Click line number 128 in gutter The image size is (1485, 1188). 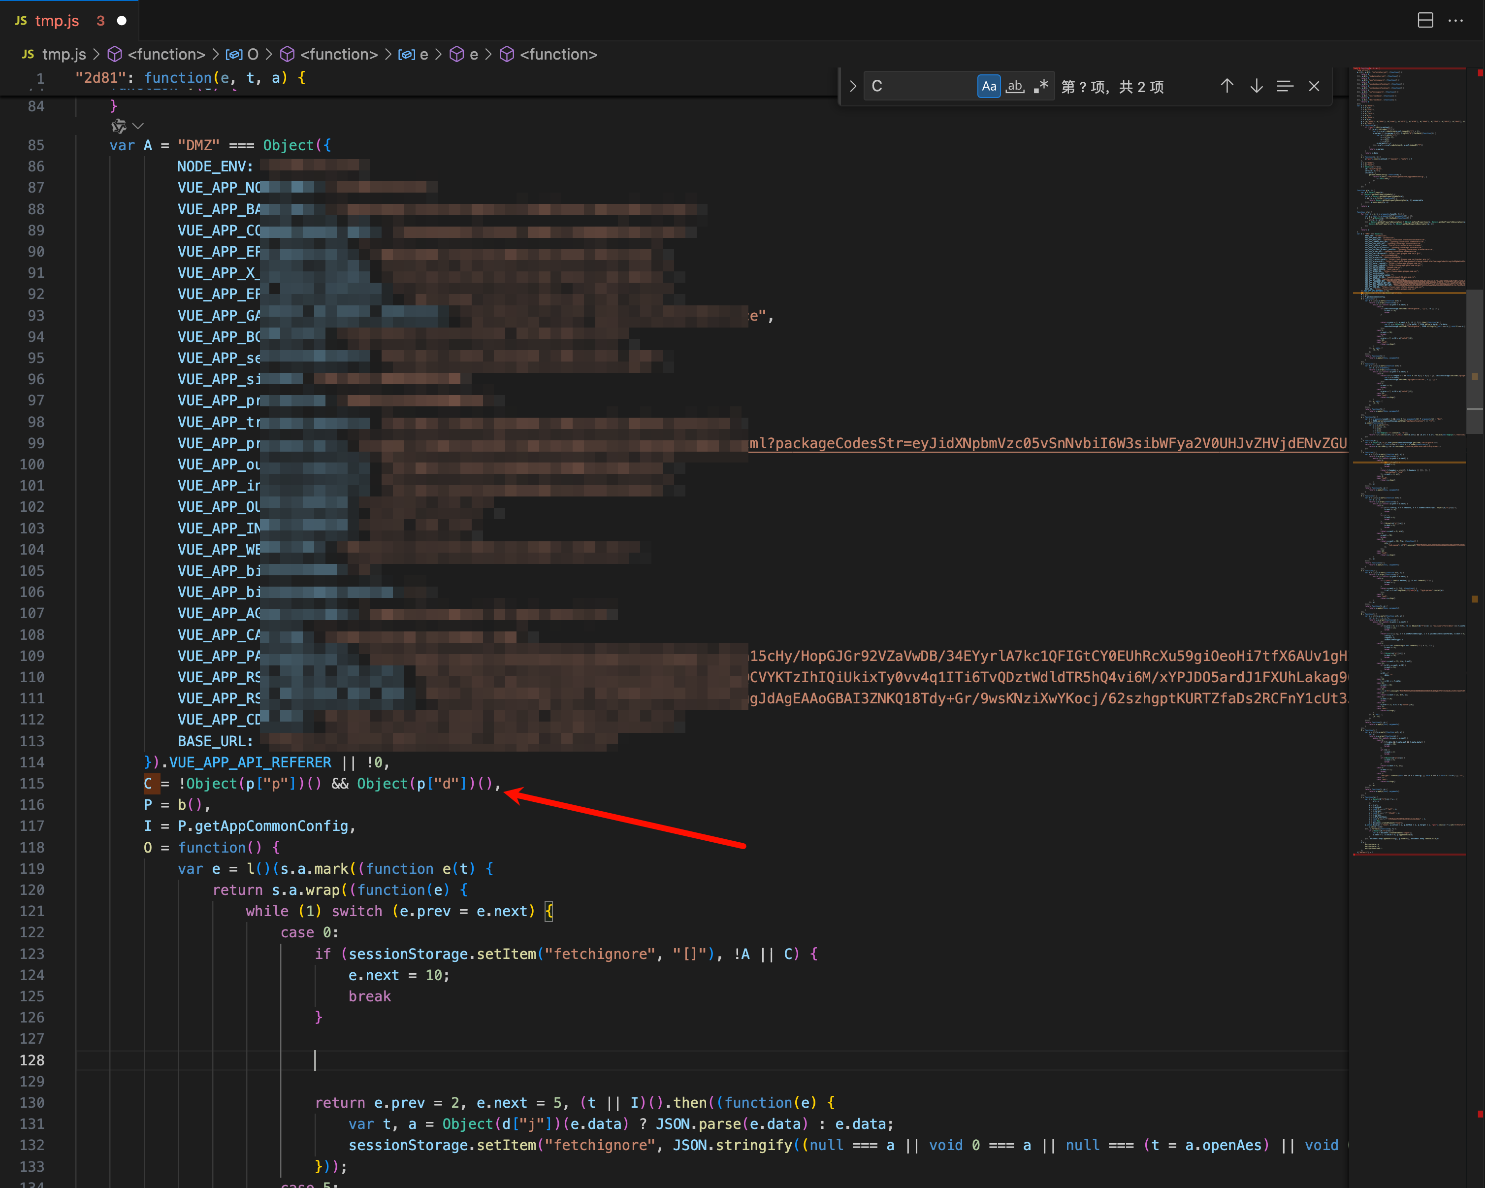click(x=32, y=1060)
